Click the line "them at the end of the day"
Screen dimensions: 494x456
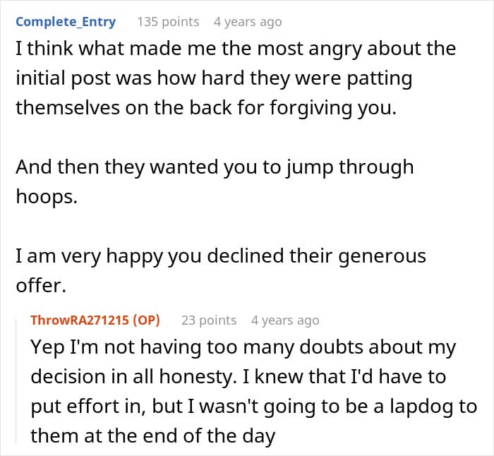click(152, 436)
